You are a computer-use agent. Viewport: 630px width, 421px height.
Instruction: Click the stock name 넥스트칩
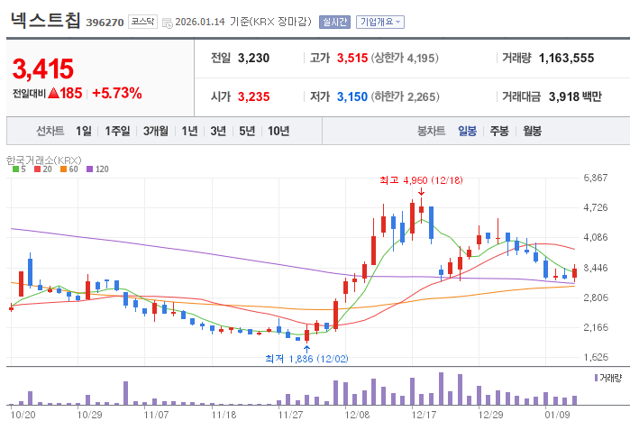(45, 21)
